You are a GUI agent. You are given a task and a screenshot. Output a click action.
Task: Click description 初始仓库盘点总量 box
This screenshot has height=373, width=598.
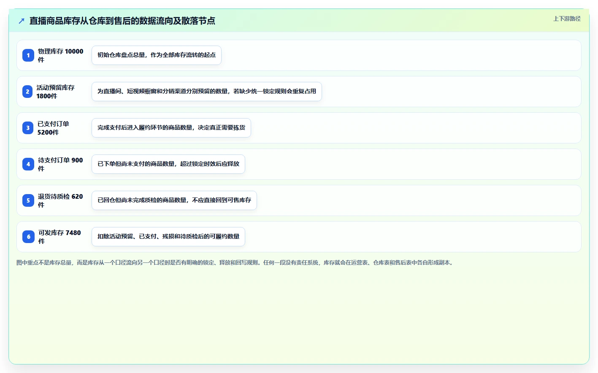coord(157,55)
